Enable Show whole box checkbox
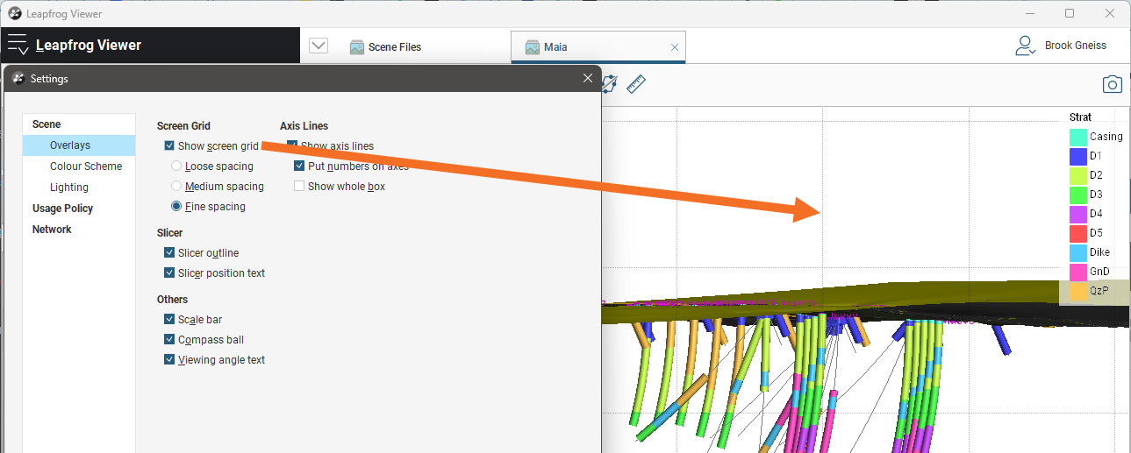The width and height of the screenshot is (1131, 453). tap(299, 187)
